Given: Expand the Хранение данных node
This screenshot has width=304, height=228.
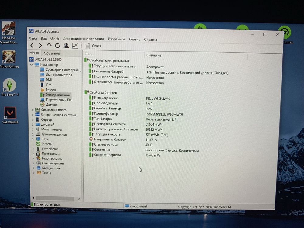Looking at the screenshot, I should (33, 134).
